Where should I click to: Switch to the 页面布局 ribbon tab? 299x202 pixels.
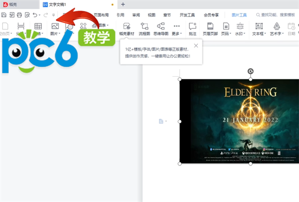point(101,15)
